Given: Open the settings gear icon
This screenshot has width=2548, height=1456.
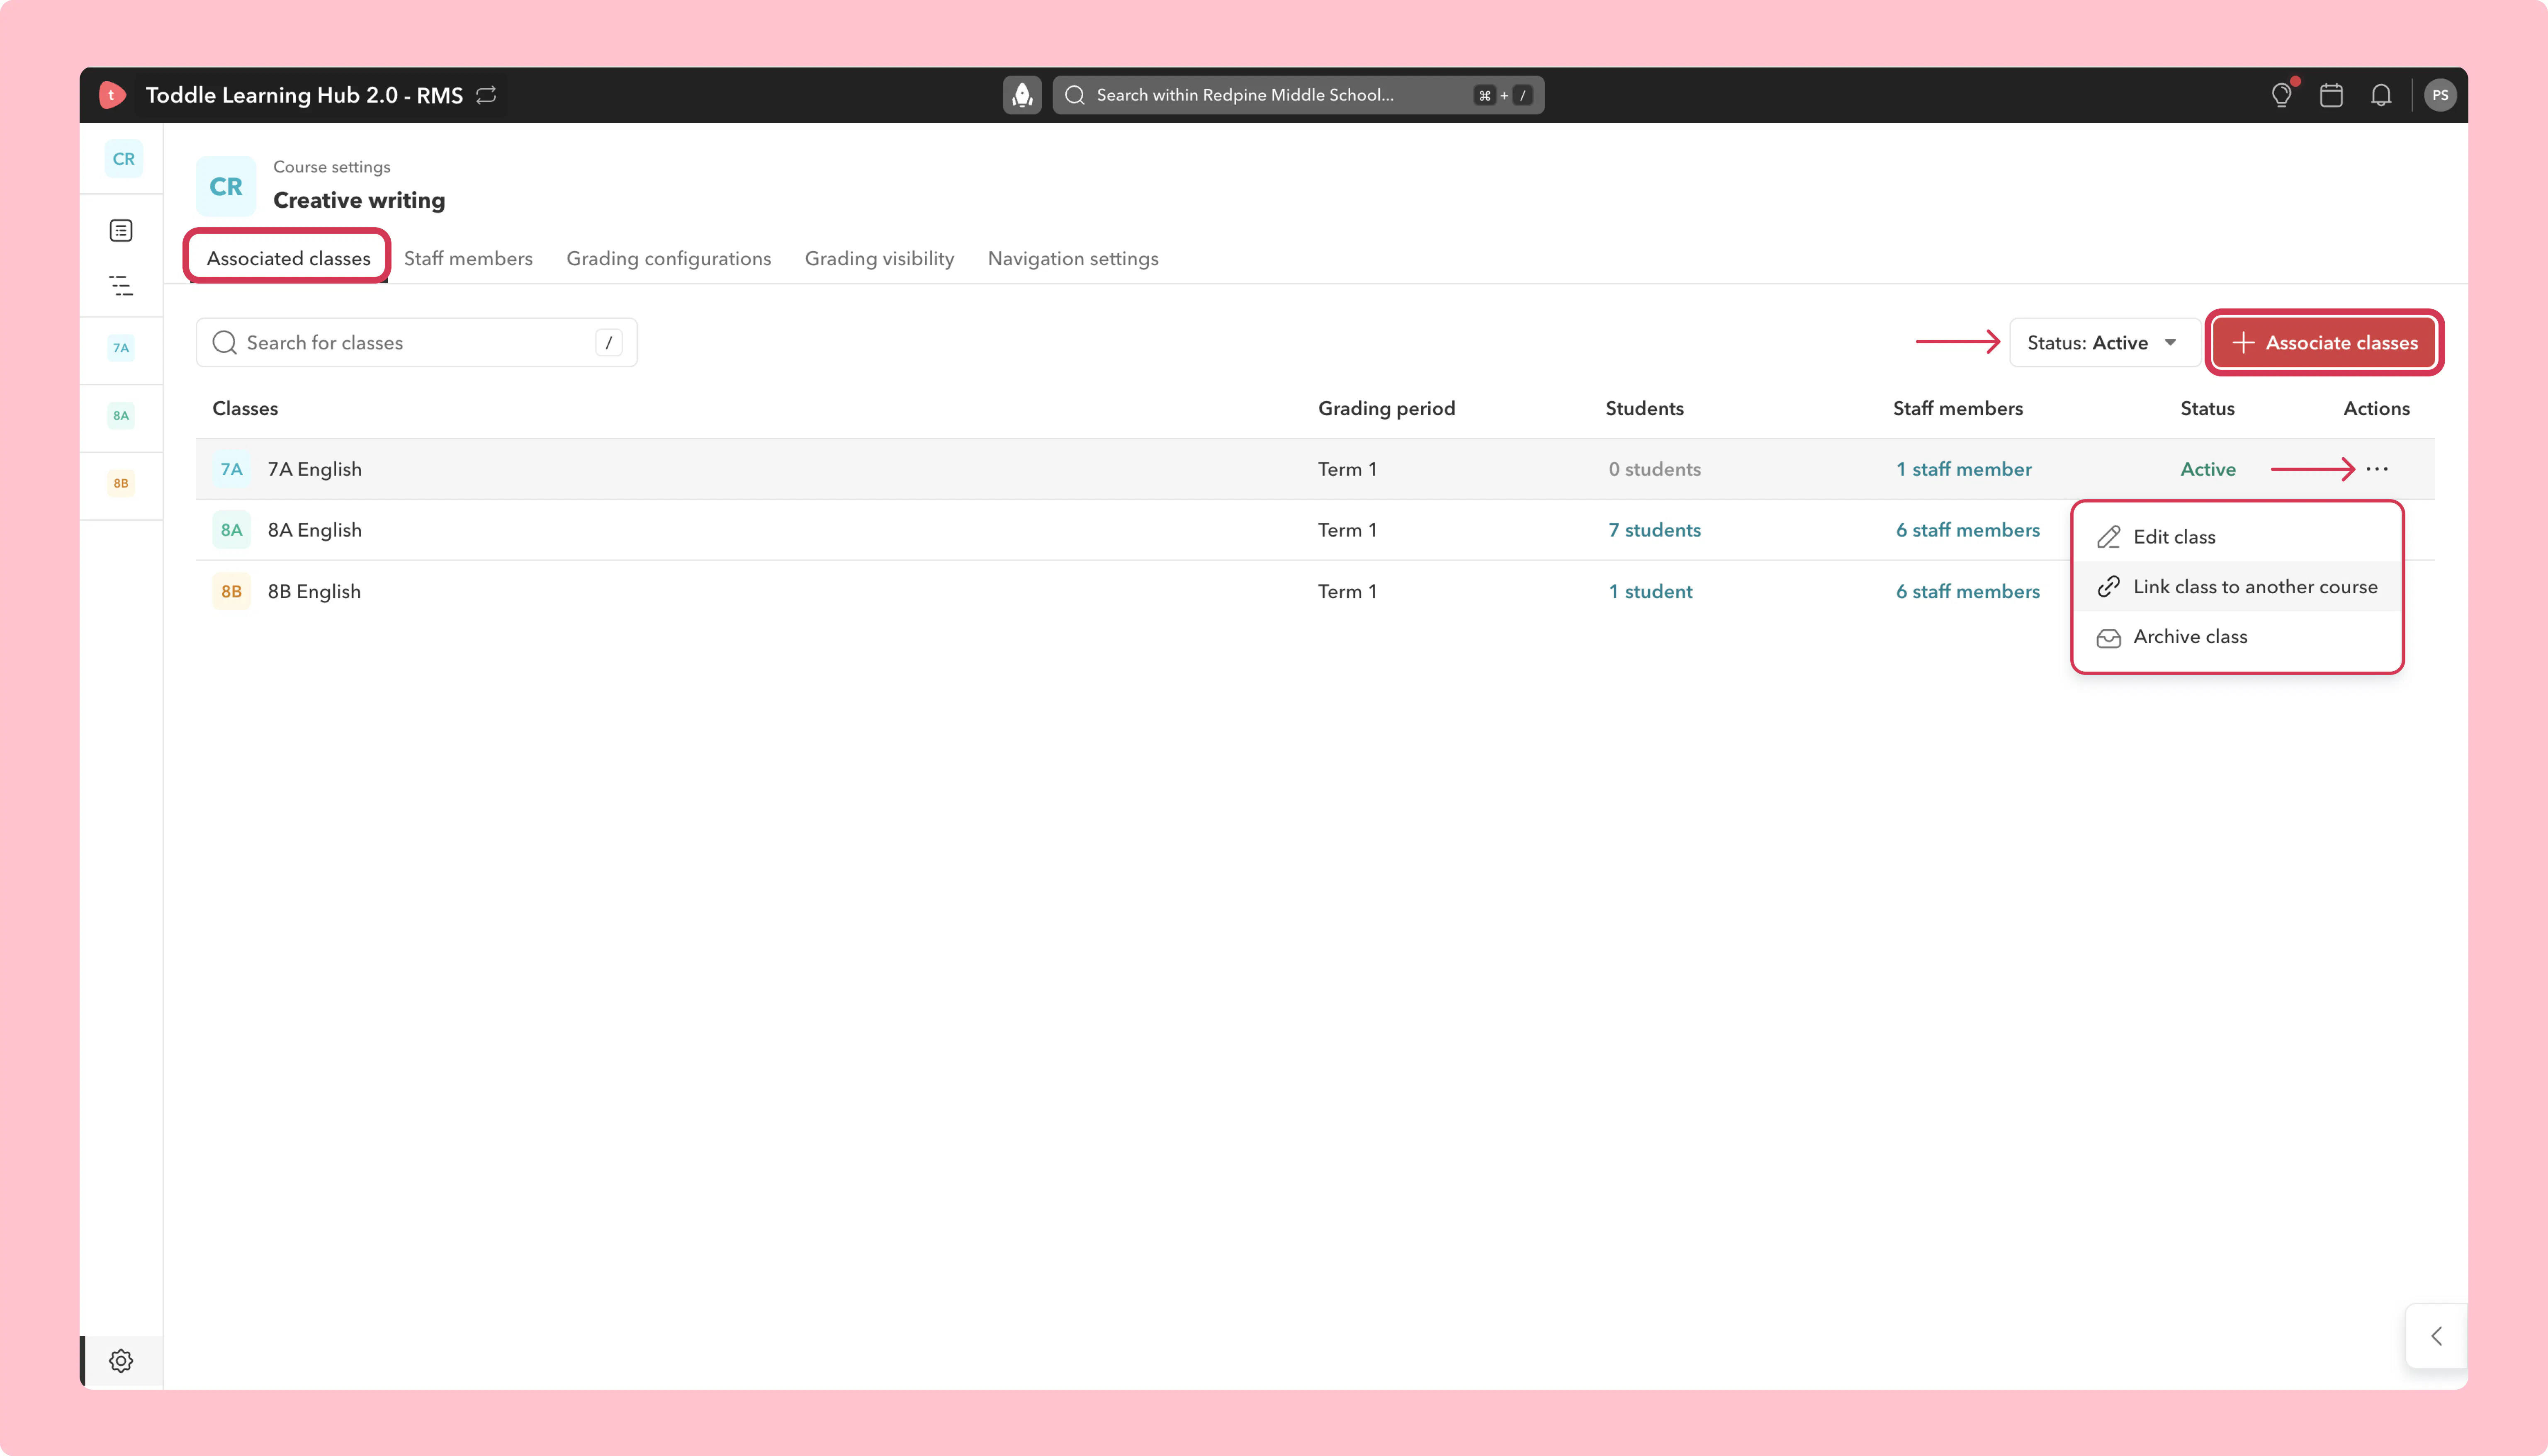Looking at the screenshot, I should pos(121,1361).
